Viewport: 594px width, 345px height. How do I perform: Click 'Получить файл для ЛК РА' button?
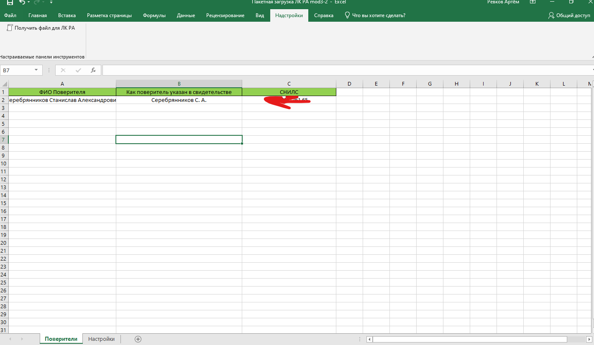point(41,28)
